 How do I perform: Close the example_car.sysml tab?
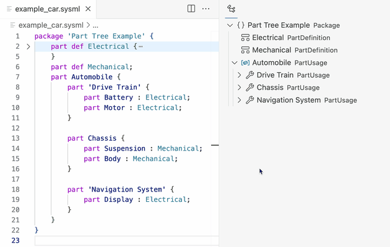click(87, 9)
